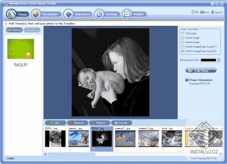Click the Decoration paint palette icon
This screenshot has height=164, width=227.
pyautogui.click(x=36, y=14)
